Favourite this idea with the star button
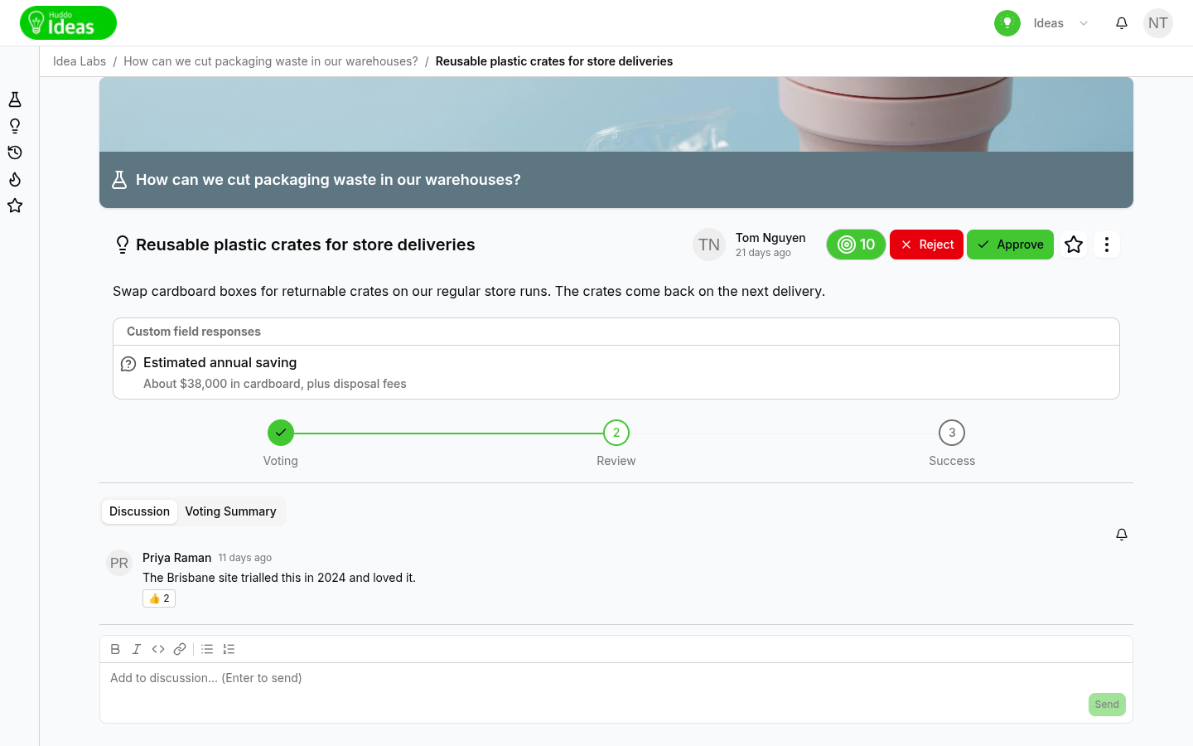The height and width of the screenshot is (746, 1193). [x=1074, y=245]
